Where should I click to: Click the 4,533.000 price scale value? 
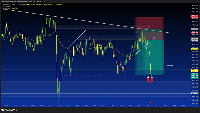[x=195, y=22]
